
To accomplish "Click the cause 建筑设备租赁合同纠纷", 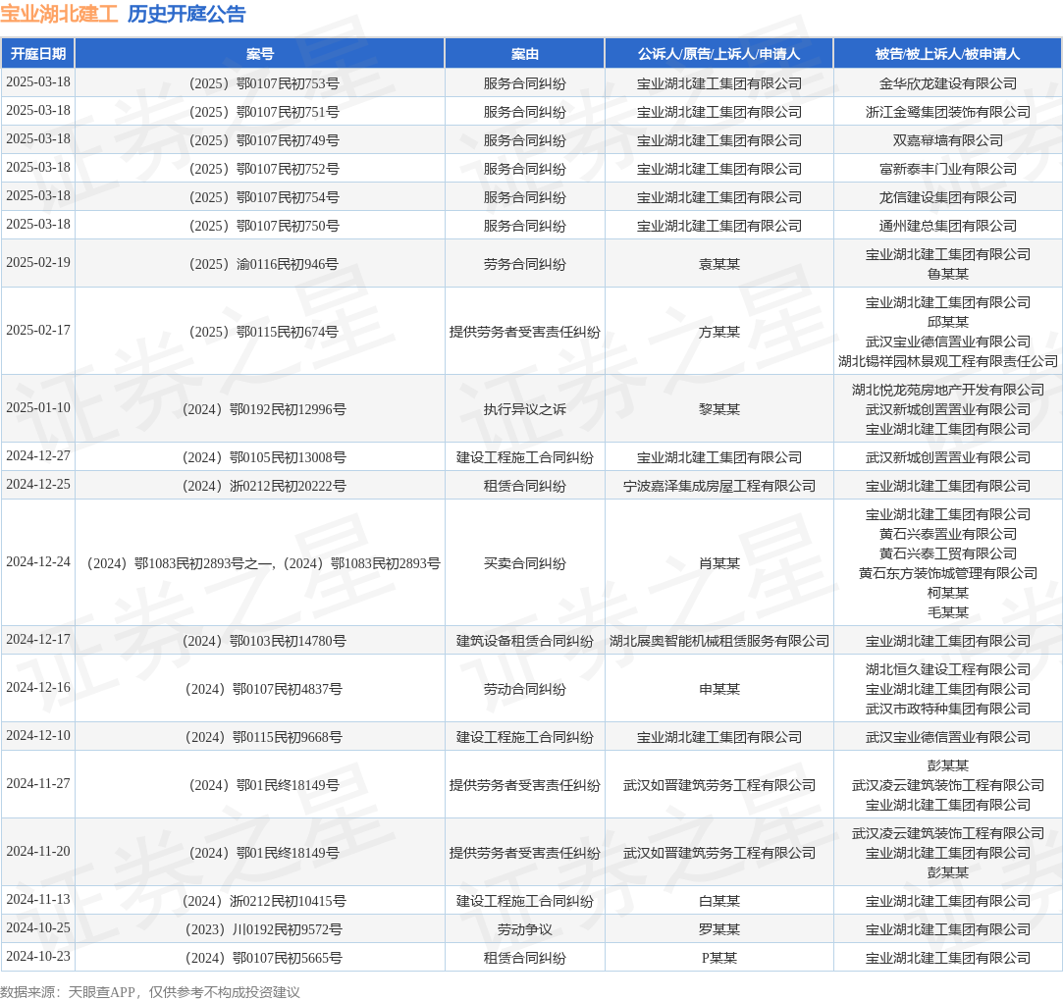I will tap(525, 641).
